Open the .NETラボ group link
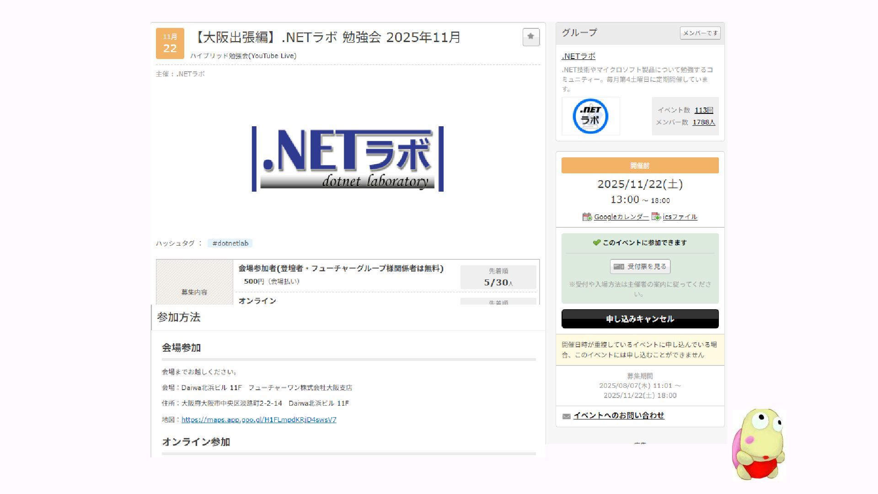 pyautogui.click(x=578, y=56)
